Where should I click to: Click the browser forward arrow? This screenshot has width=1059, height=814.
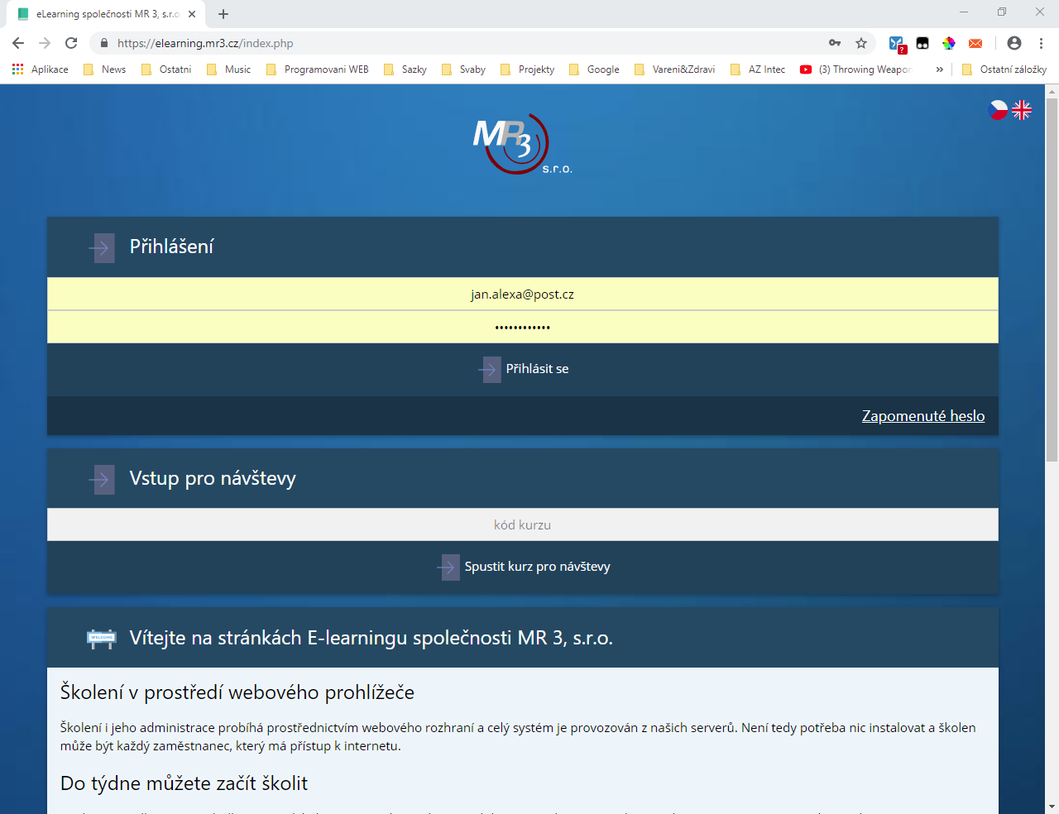click(x=45, y=43)
